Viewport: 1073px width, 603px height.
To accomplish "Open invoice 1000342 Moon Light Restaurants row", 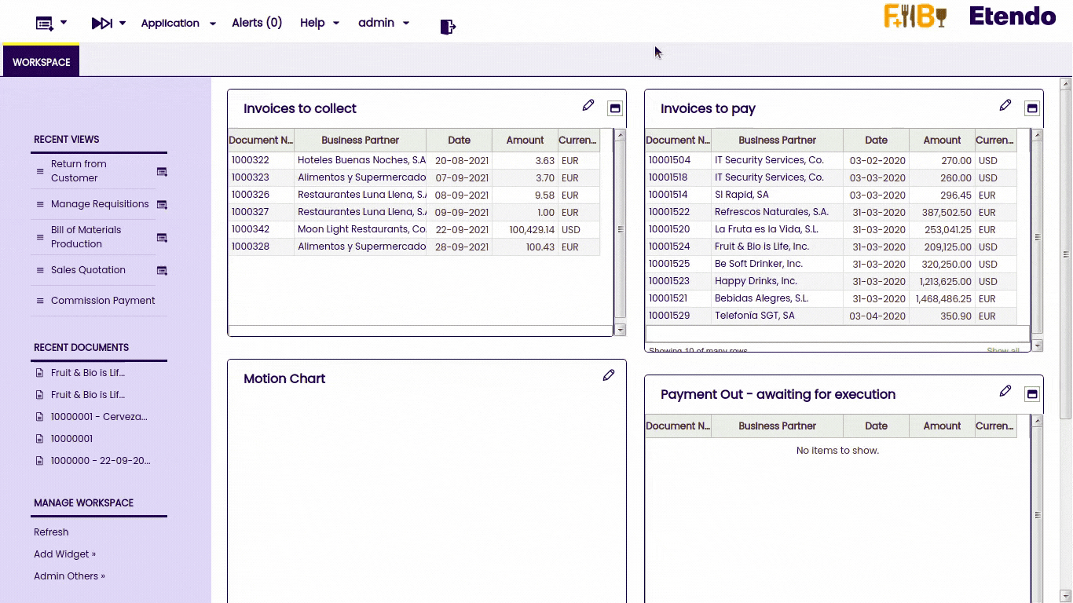I will (361, 230).
